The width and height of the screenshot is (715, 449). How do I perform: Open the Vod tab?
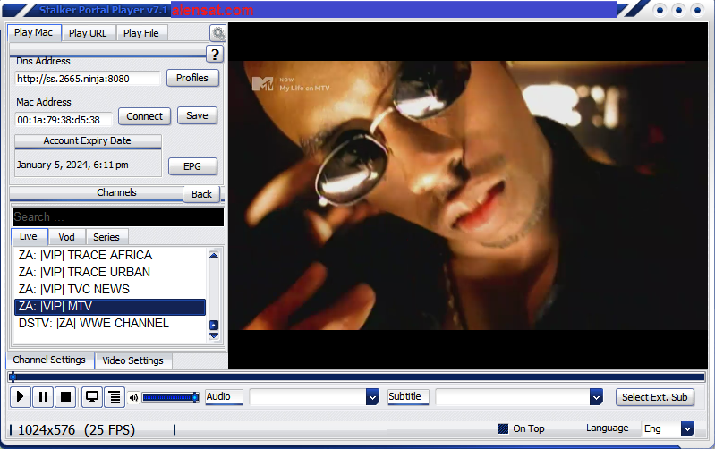pos(66,237)
